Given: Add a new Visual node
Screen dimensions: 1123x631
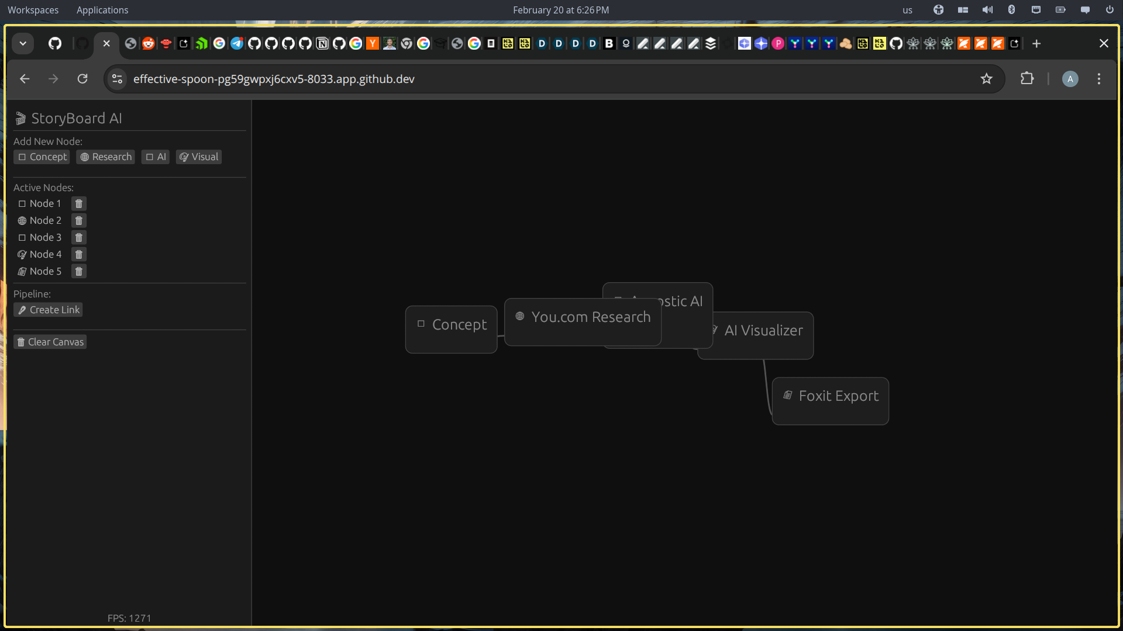Looking at the screenshot, I should 199,157.
